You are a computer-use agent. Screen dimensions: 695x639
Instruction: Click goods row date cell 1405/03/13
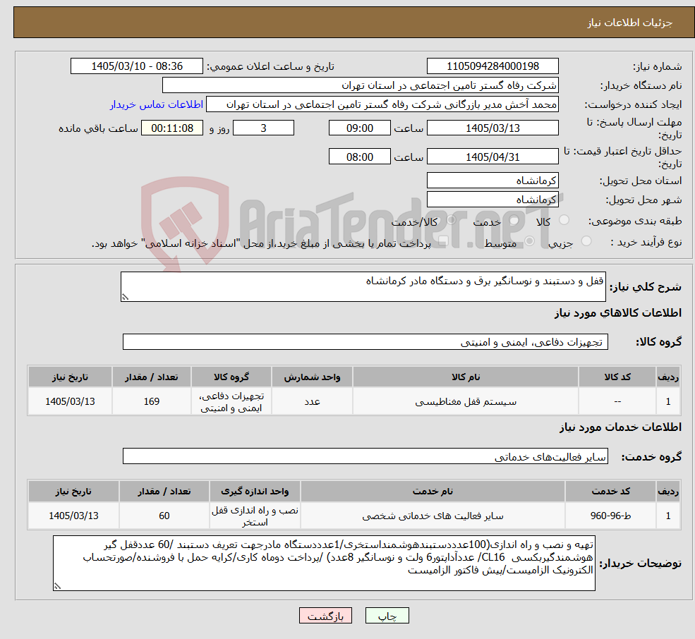pyautogui.click(x=70, y=401)
